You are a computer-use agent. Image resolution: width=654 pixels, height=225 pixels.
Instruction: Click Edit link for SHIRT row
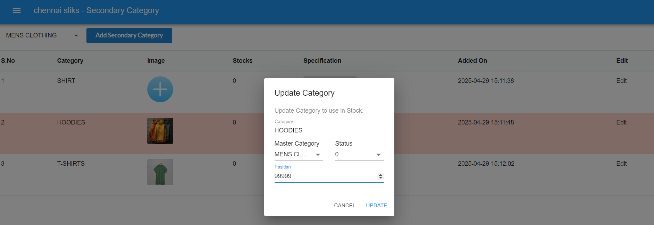(621, 81)
